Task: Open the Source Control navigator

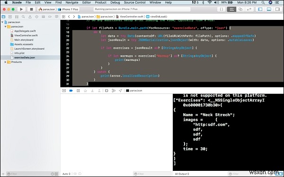Action: (x=10, y=17)
